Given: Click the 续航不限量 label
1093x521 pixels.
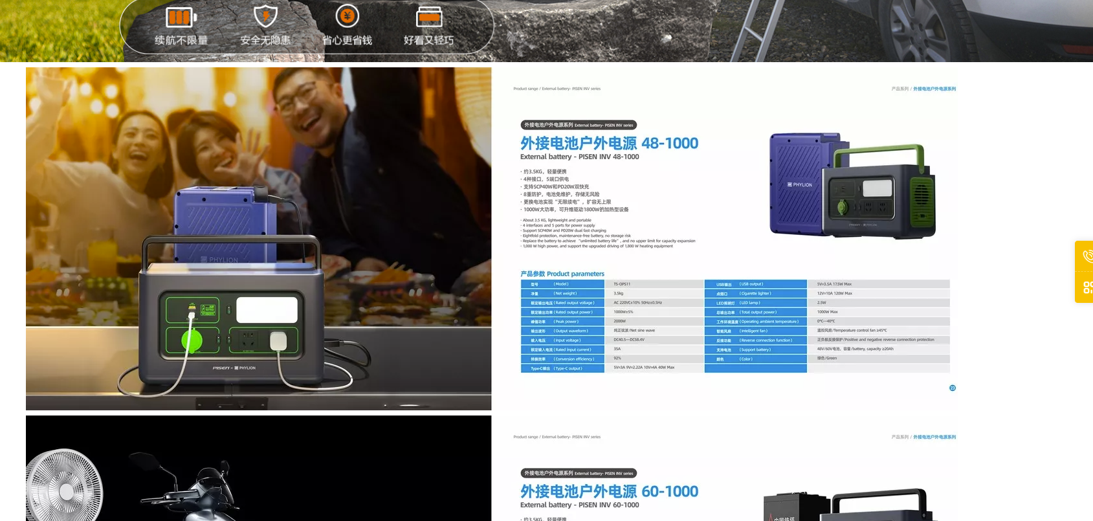Looking at the screenshot, I should pyautogui.click(x=181, y=40).
